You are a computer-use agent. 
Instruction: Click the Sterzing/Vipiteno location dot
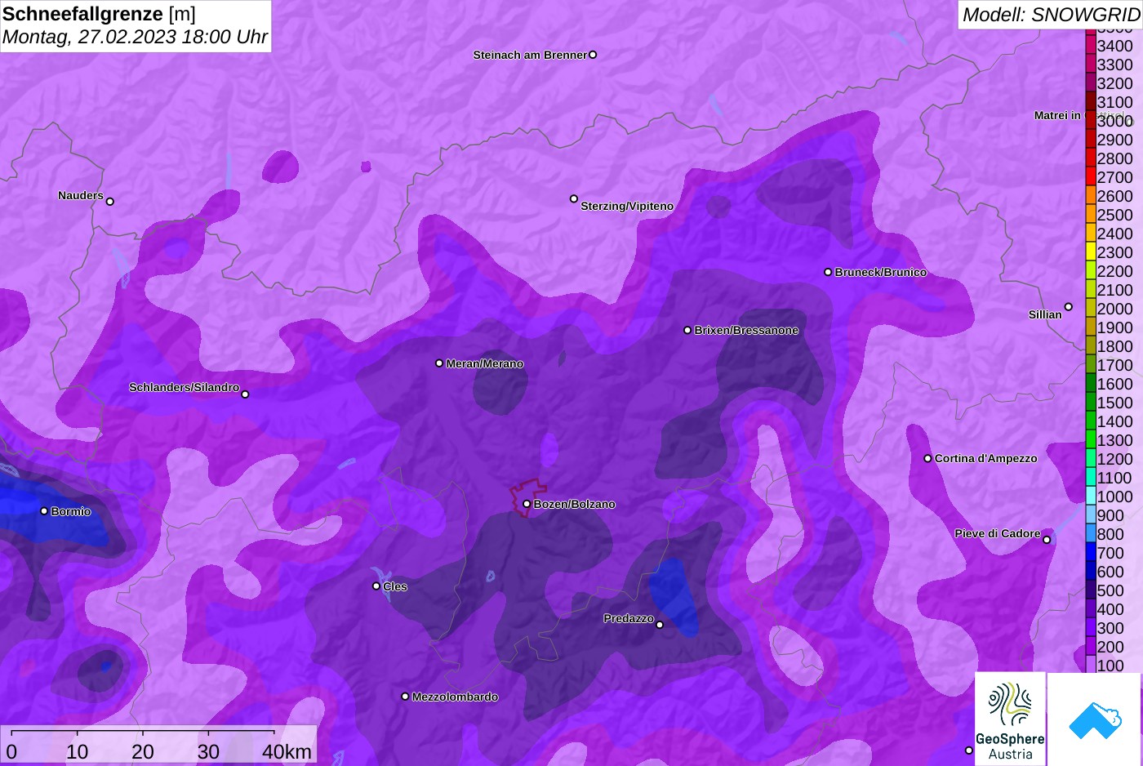574,198
